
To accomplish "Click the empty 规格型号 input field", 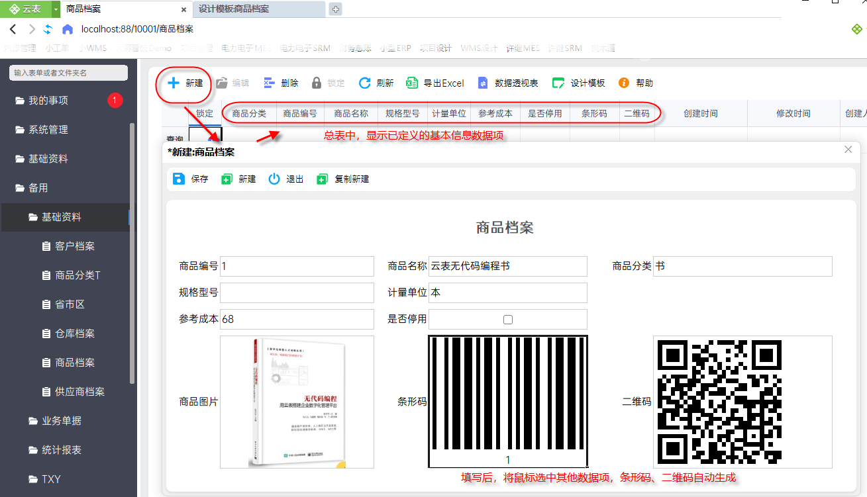I will point(297,293).
